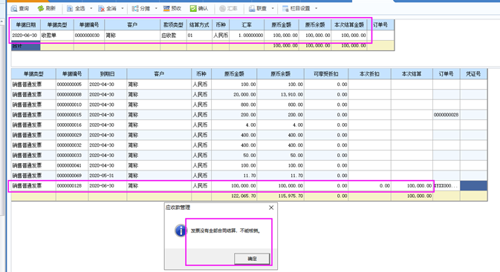Click the highlighted 凭证号 cell in row 0000000128
Image resolution: width=500 pixels, height=272 pixels.
click(x=473, y=186)
